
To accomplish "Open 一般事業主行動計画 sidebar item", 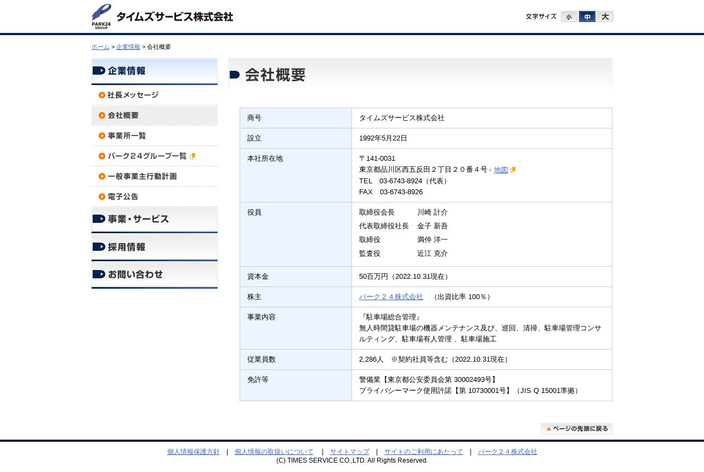I will [x=155, y=176].
